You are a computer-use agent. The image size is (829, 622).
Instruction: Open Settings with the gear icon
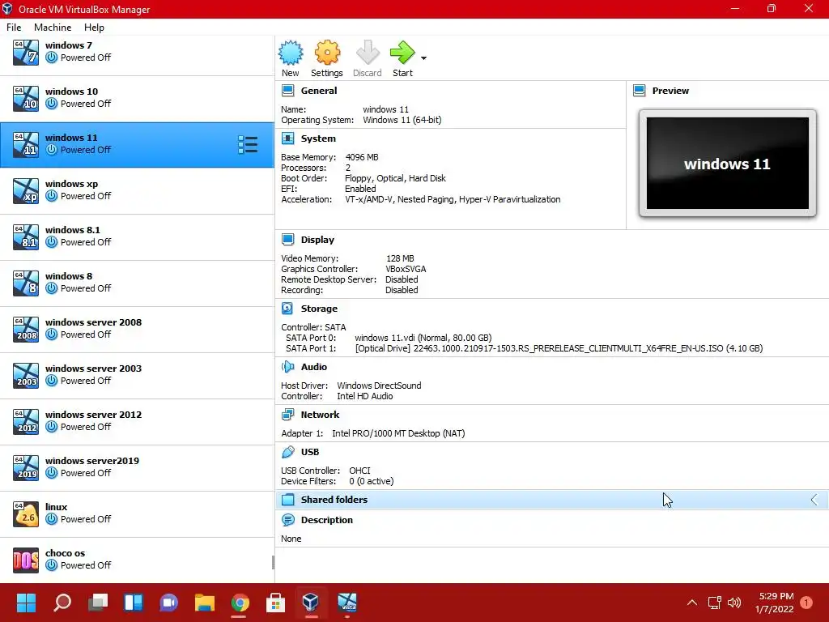(x=327, y=53)
